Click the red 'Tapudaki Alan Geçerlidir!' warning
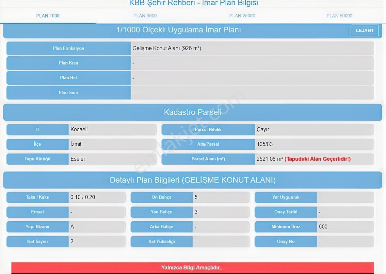 point(317,159)
